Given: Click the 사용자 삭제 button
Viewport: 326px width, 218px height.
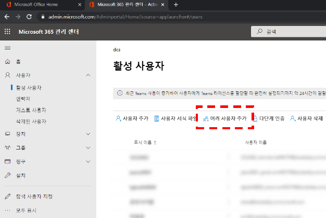Looking at the screenshot, I should (306, 118).
